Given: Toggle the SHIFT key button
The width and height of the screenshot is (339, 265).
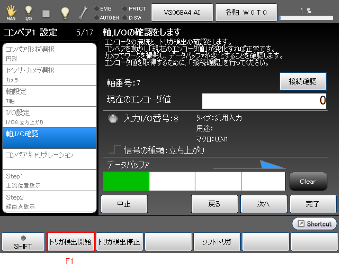Looking at the screenshot, I should 23,242.
